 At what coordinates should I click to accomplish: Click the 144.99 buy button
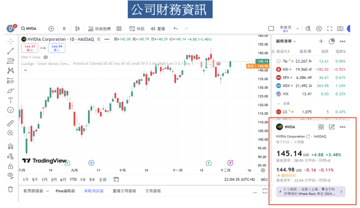(x=57, y=48)
